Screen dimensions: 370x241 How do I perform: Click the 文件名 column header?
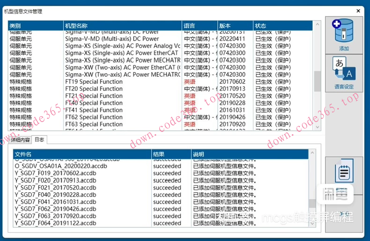click(82, 154)
